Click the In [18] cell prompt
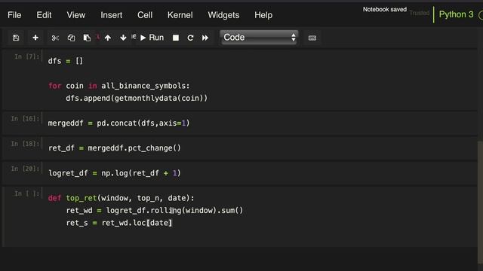The image size is (483, 271). click(x=25, y=144)
